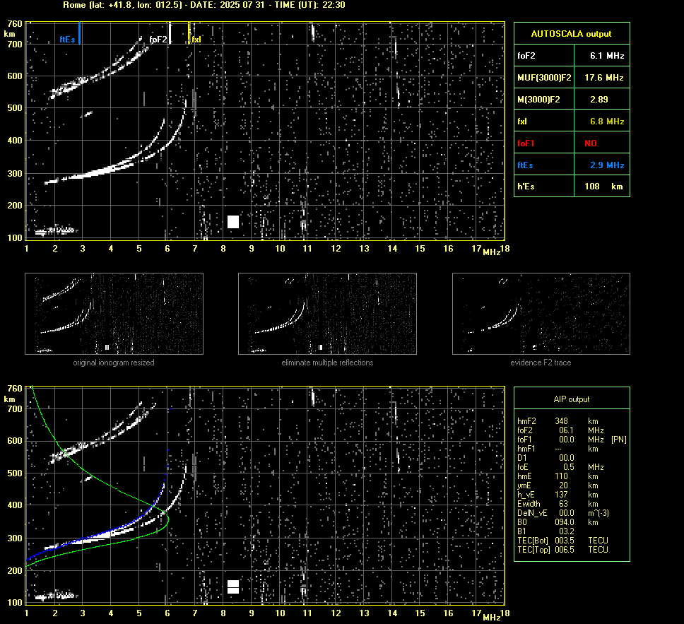Select the M(3000)F2 value 2.89
The height and width of the screenshot is (624, 684).
pyautogui.click(x=599, y=100)
